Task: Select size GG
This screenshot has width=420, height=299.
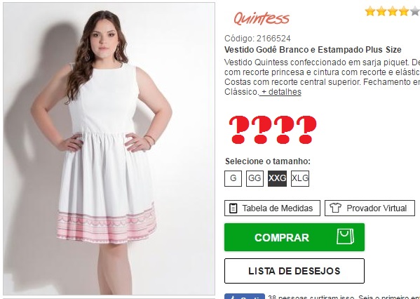Action: click(x=255, y=178)
